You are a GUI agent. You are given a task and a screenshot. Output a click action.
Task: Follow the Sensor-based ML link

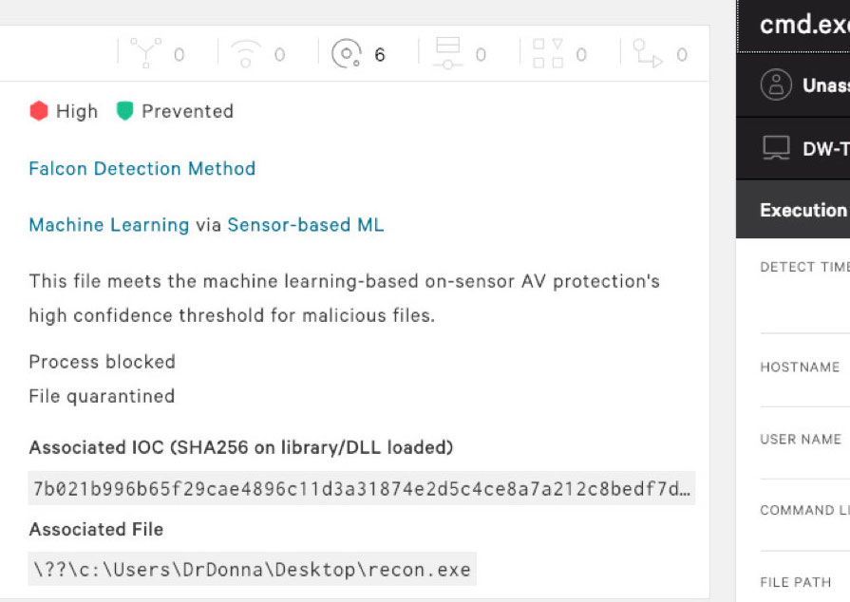305,225
